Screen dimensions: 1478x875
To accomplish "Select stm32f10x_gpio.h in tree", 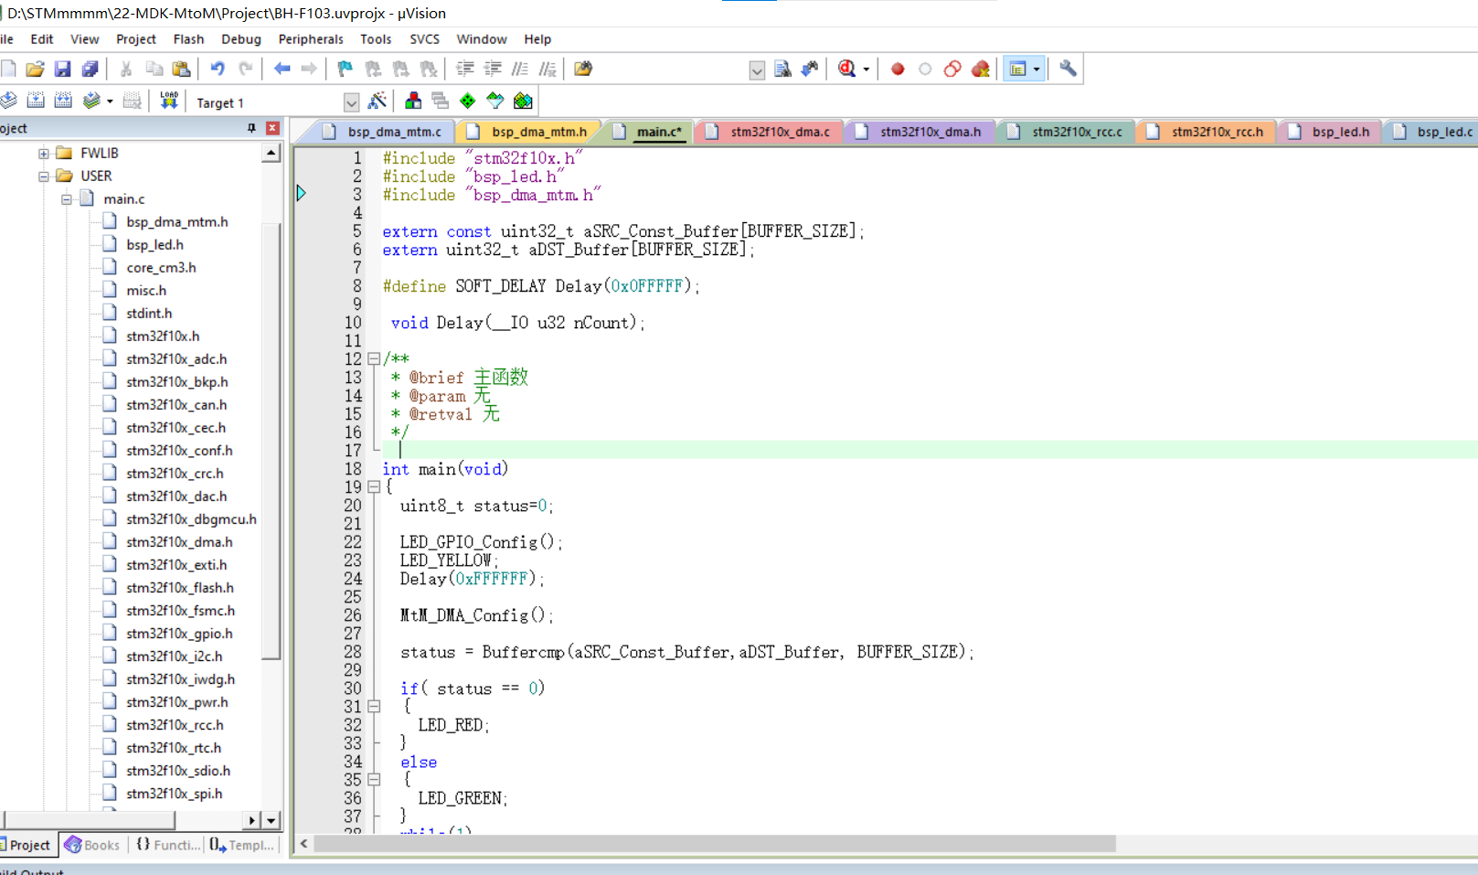I will 179,634.
